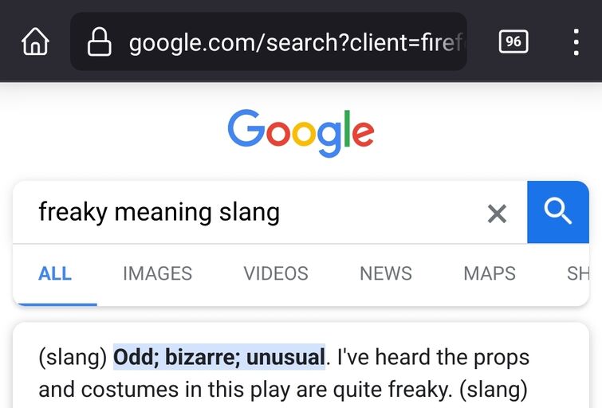Viewport: 602px width, 408px height.
Task: Open the three-dot browser menu
Action: coord(576,42)
